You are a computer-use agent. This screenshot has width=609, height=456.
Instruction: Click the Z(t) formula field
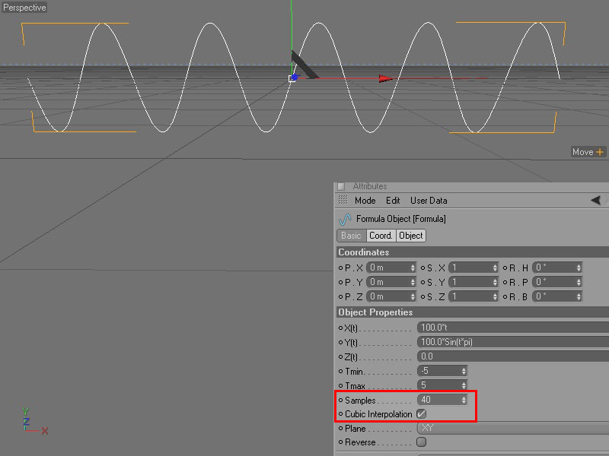pos(513,356)
